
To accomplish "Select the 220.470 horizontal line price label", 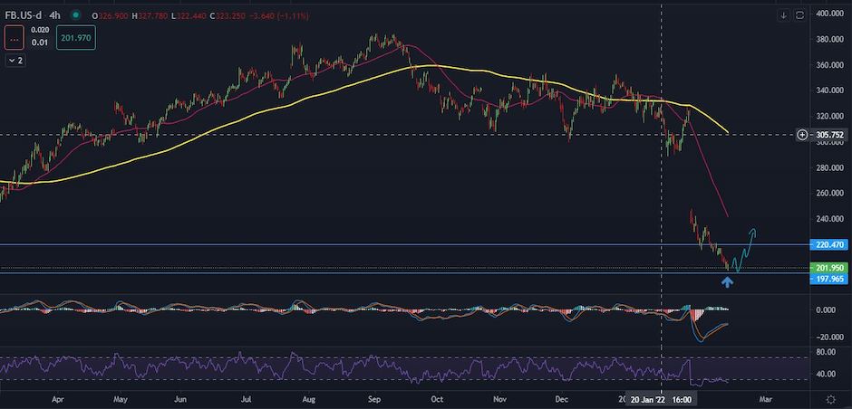I will 829,244.
